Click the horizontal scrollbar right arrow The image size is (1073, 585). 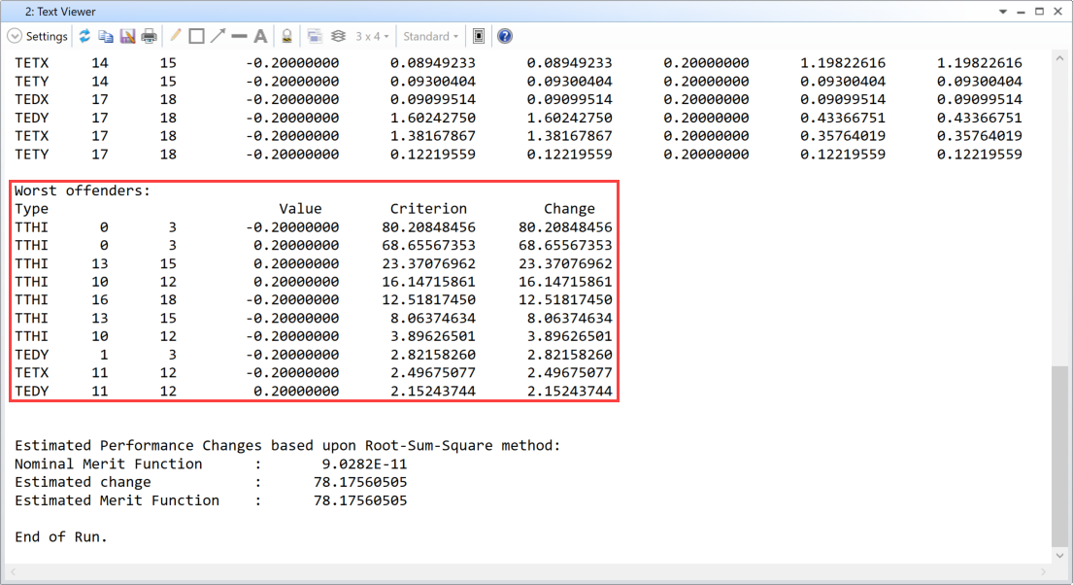pyautogui.click(x=1044, y=571)
